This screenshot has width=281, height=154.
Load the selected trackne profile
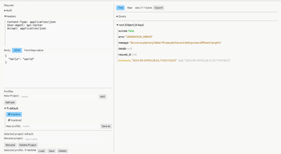point(41,151)
